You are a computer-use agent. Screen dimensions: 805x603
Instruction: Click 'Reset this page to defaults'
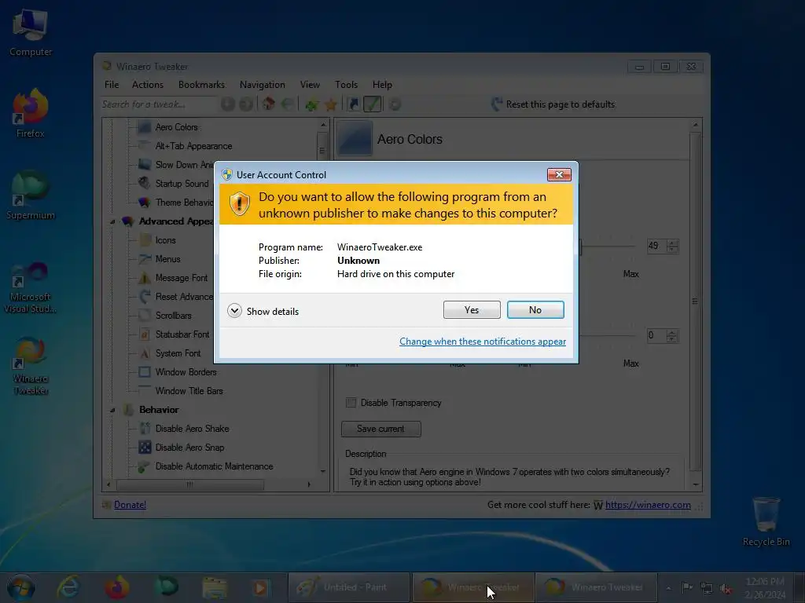click(553, 104)
